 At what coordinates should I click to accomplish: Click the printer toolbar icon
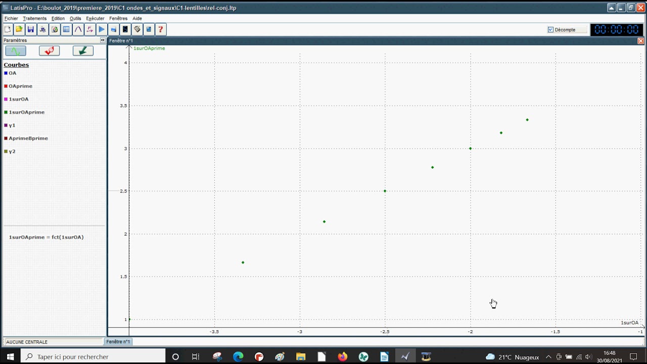(x=43, y=29)
